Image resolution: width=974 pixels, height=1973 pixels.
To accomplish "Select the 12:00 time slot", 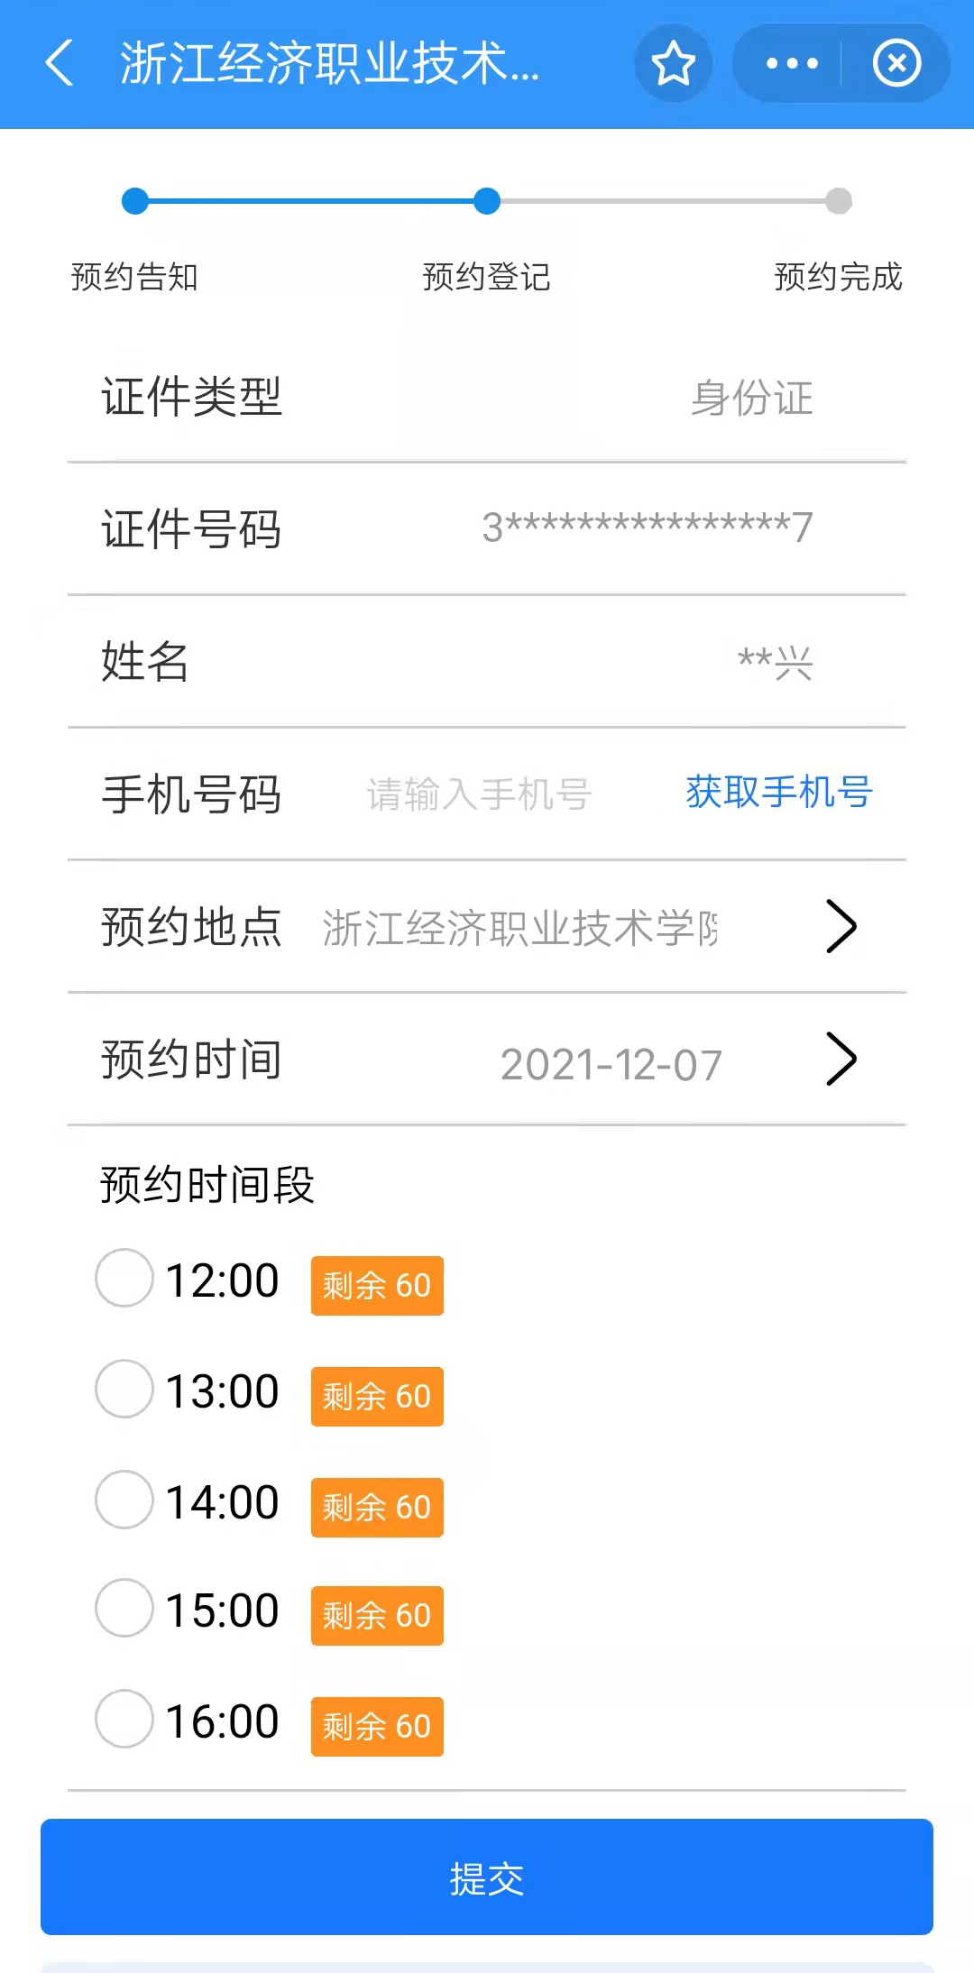I will tap(124, 1278).
